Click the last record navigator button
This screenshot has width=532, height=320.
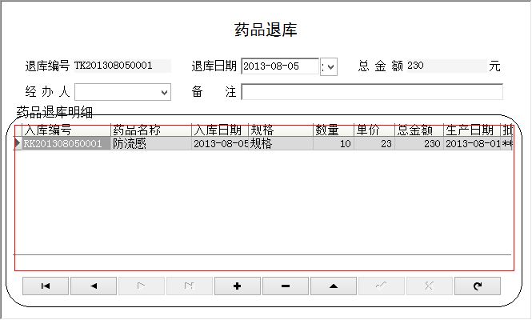(190, 286)
